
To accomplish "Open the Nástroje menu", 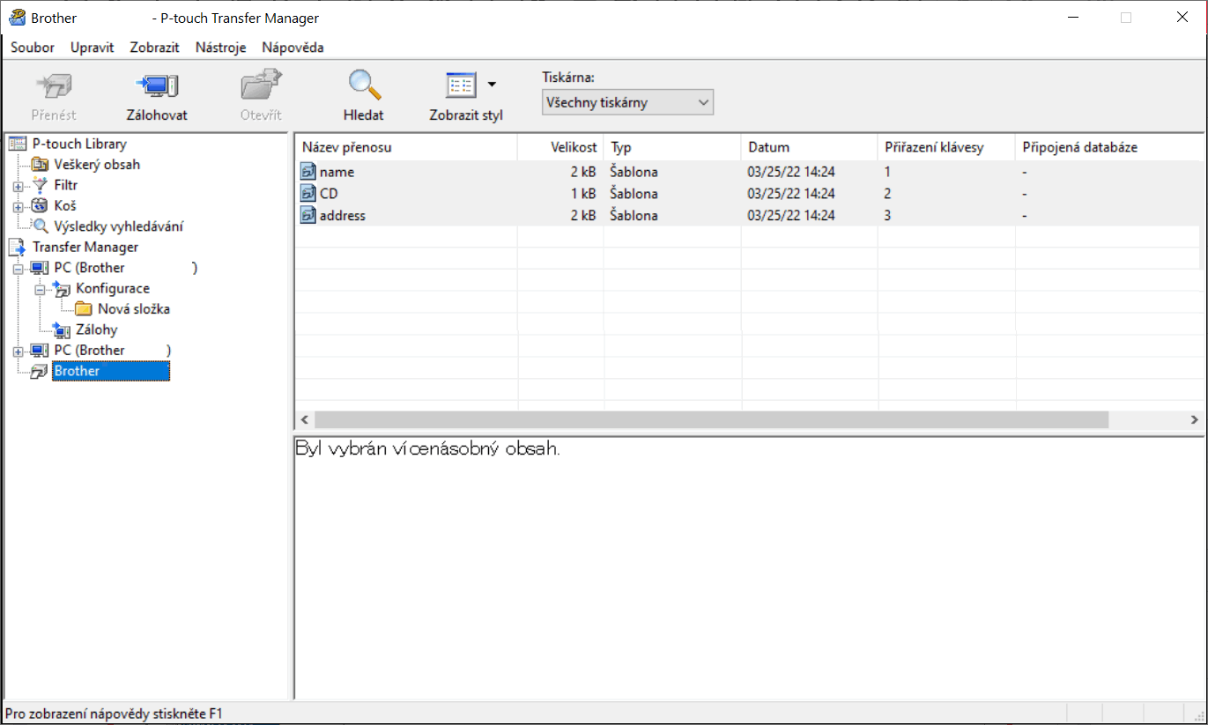I will [x=221, y=48].
